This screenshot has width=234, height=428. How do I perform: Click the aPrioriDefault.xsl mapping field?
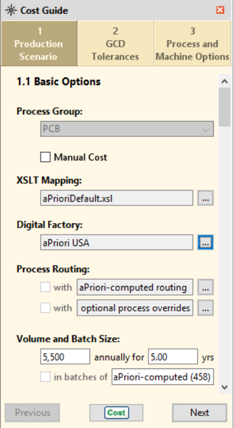pos(117,198)
